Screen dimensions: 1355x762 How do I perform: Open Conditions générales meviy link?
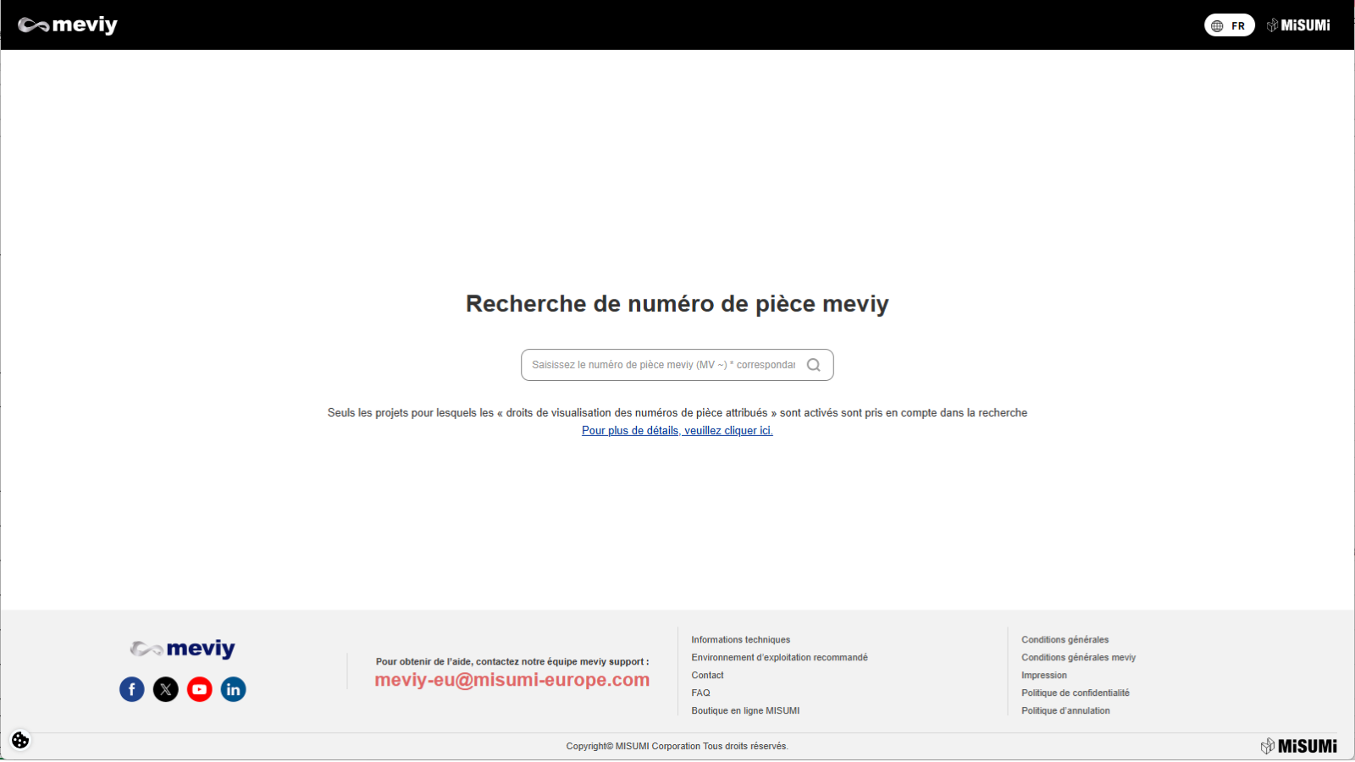[x=1078, y=658]
